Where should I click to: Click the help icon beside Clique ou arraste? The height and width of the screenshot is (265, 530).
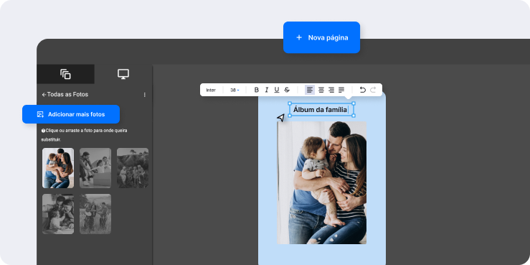[x=43, y=131]
